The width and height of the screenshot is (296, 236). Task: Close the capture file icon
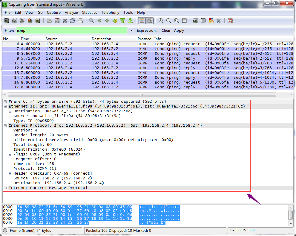point(65,21)
